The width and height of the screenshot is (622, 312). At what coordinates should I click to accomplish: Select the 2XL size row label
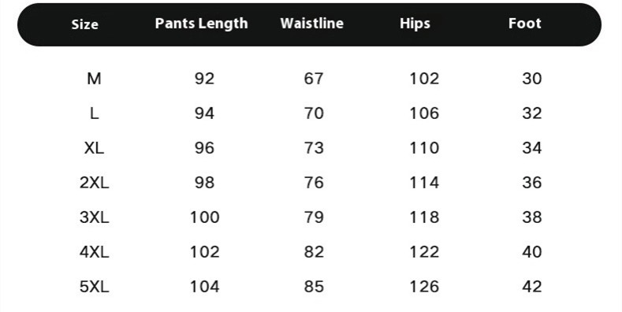(94, 183)
